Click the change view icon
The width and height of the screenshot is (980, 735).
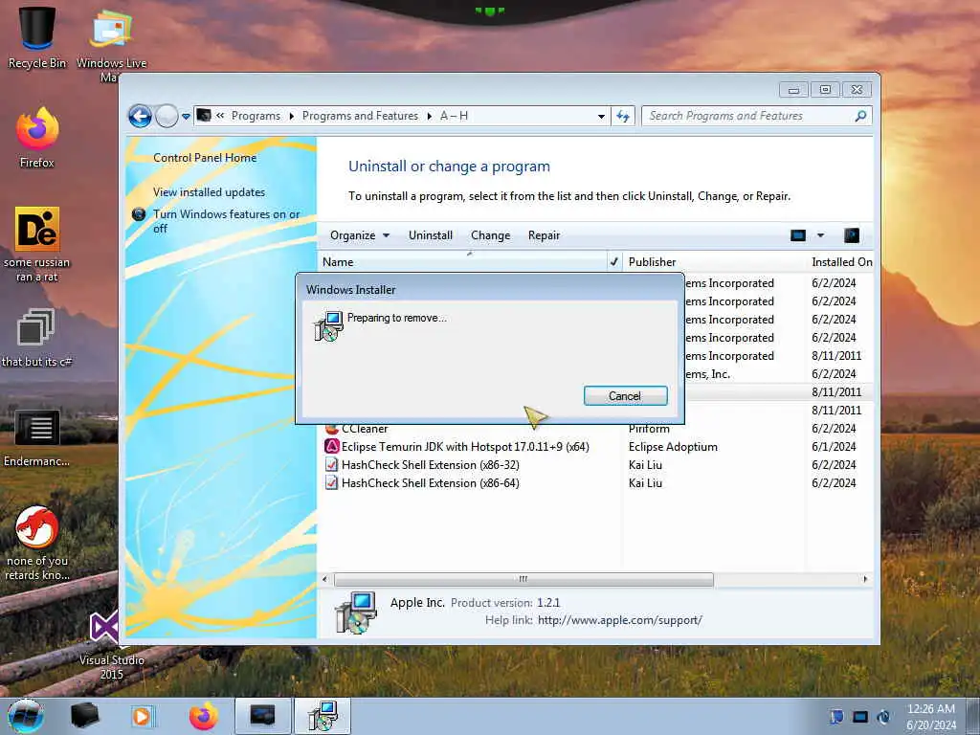click(798, 235)
